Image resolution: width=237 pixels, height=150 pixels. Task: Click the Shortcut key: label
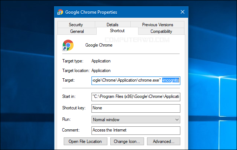[74, 108]
